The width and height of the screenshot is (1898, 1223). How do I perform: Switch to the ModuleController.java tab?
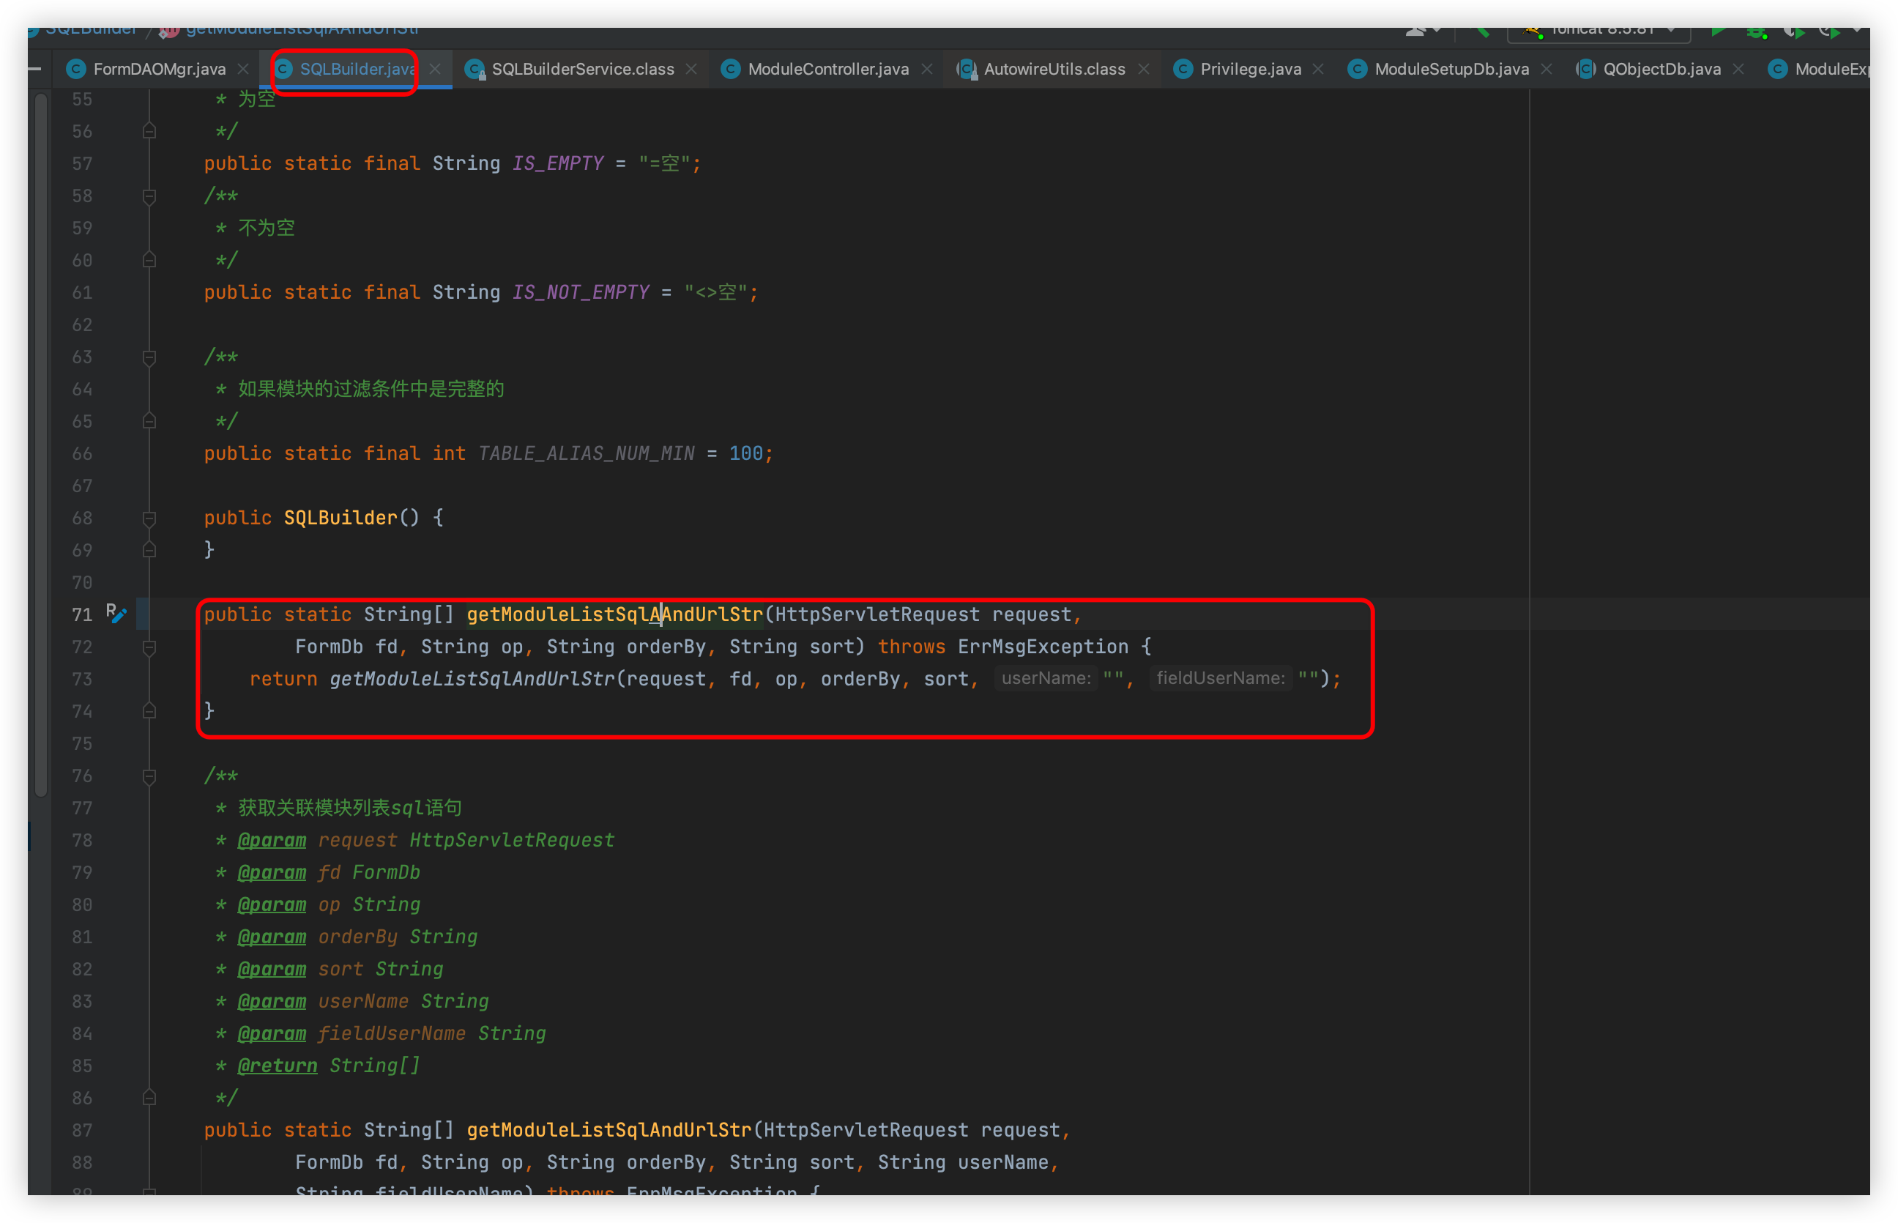point(827,69)
